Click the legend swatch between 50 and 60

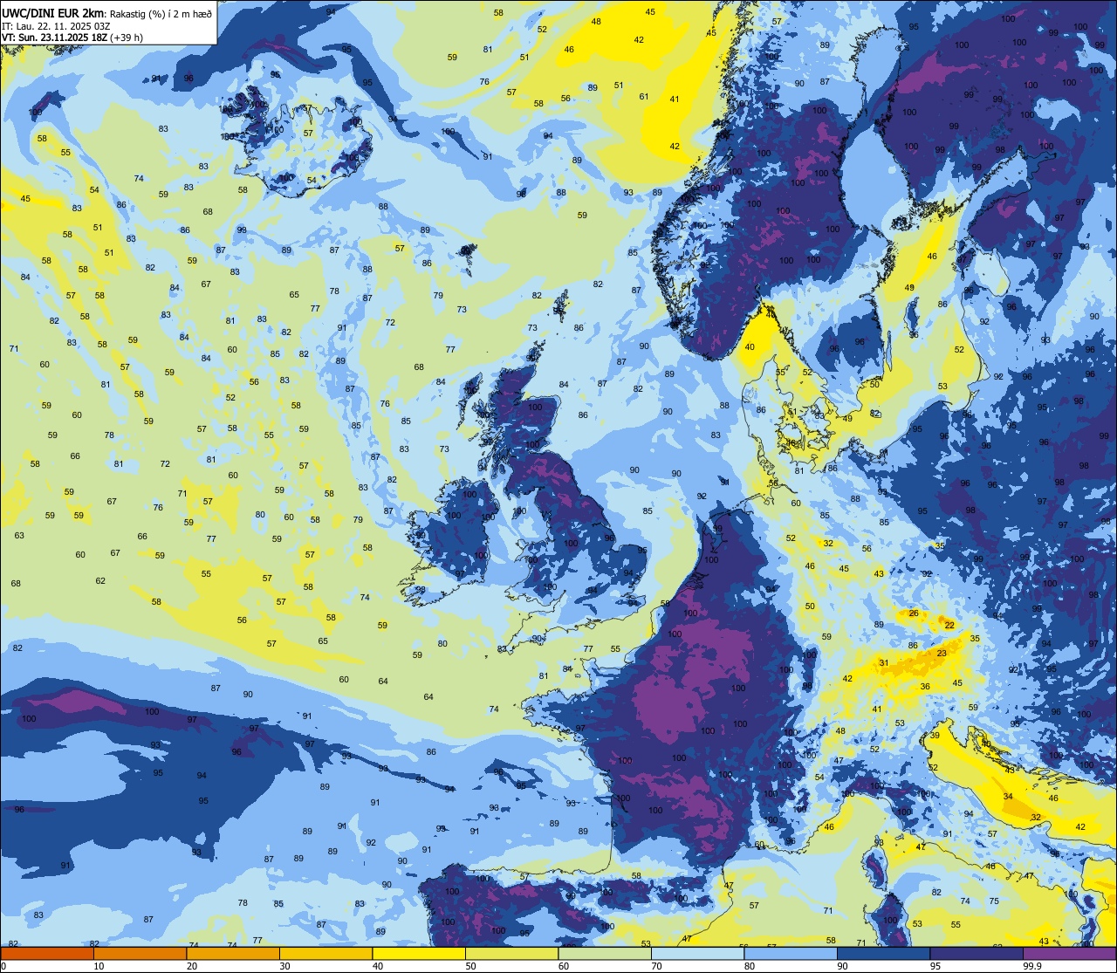click(511, 953)
